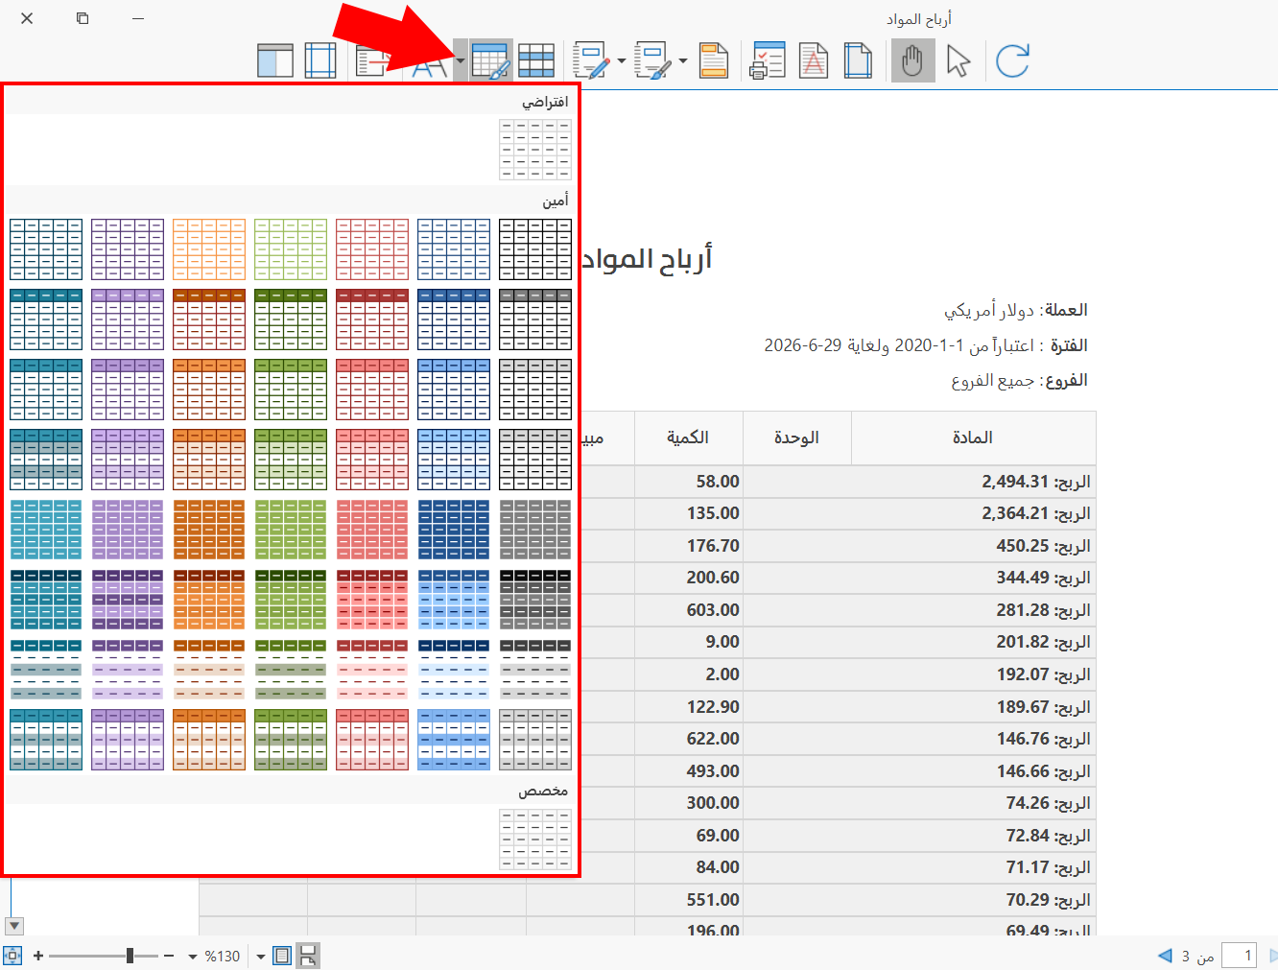Click the page number input field

click(1239, 956)
